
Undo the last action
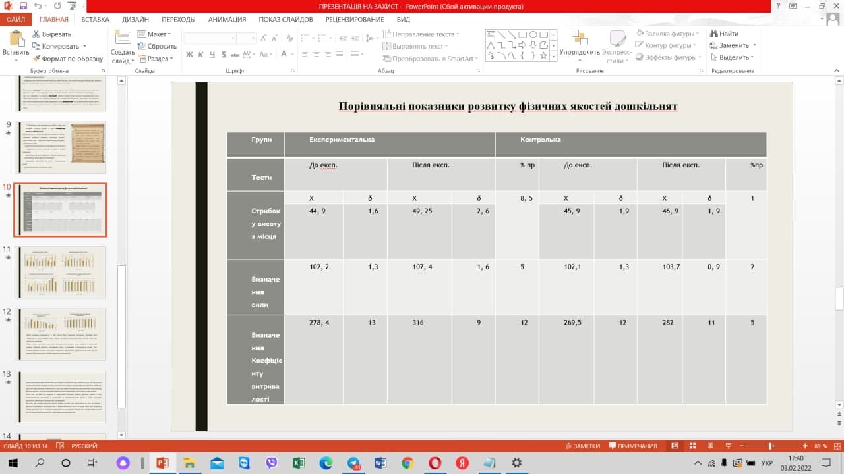tap(38, 6)
